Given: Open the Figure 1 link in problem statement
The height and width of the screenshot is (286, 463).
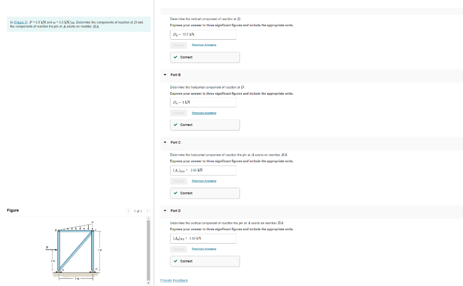Looking at the screenshot, I should click(20, 23).
